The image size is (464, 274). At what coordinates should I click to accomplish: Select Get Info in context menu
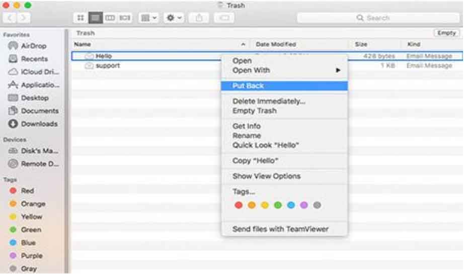point(247,126)
